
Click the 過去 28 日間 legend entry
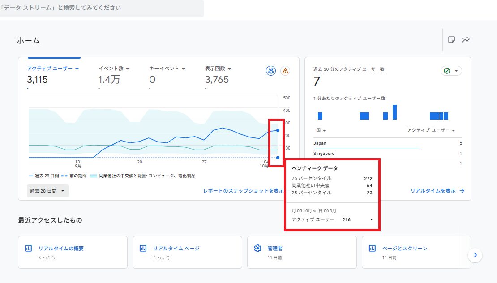click(x=44, y=176)
